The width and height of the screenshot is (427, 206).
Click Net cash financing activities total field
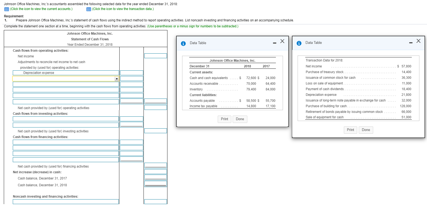[x=155, y=165]
